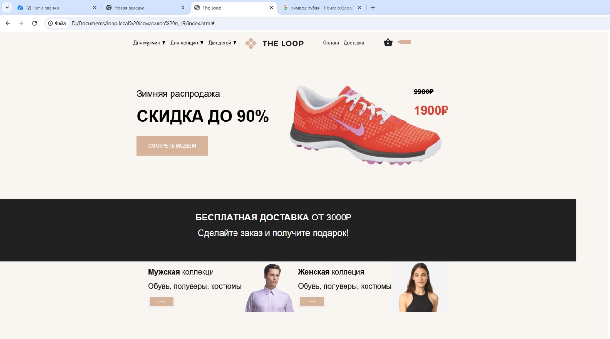The image size is (610, 339).
Task: Click the beige tag icon beside basket
Action: pyautogui.click(x=404, y=42)
